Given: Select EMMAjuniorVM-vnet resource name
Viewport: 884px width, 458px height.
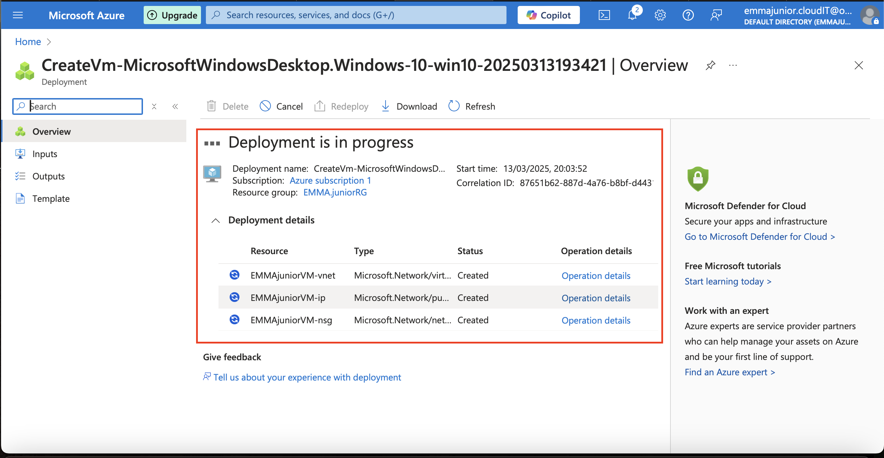Looking at the screenshot, I should pyautogui.click(x=293, y=275).
